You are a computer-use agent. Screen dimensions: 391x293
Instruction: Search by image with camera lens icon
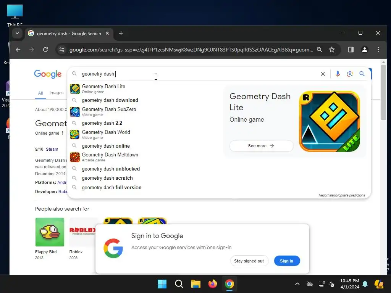pyautogui.click(x=350, y=74)
